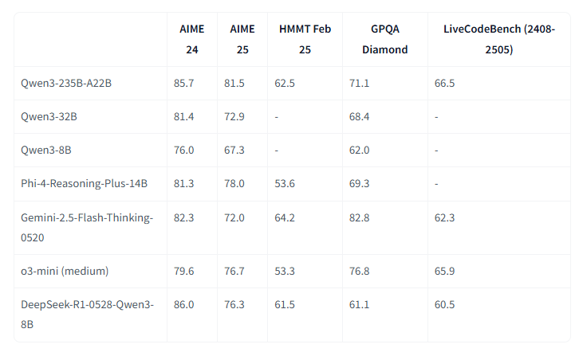Click the Gemini-2.5-Flash-Thinking-0520 row label
The height and width of the screenshot is (356, 583).
pos(86,227)
